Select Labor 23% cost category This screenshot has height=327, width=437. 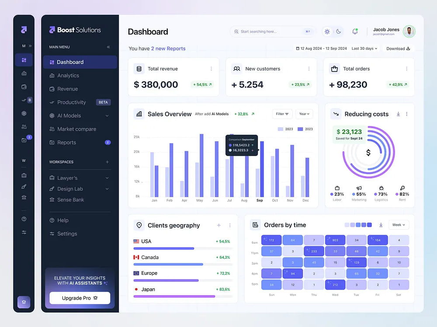pyautogui.click(x=337, y=194)
